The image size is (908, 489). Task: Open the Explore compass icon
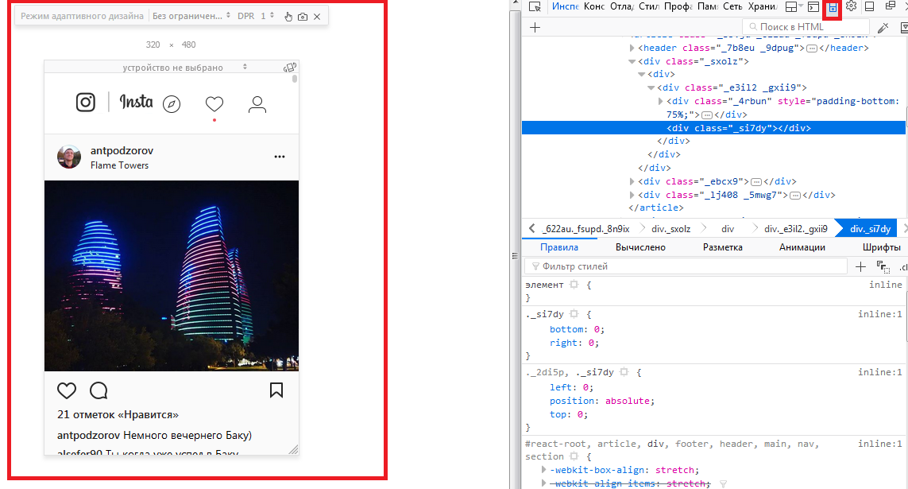point(172,104)
